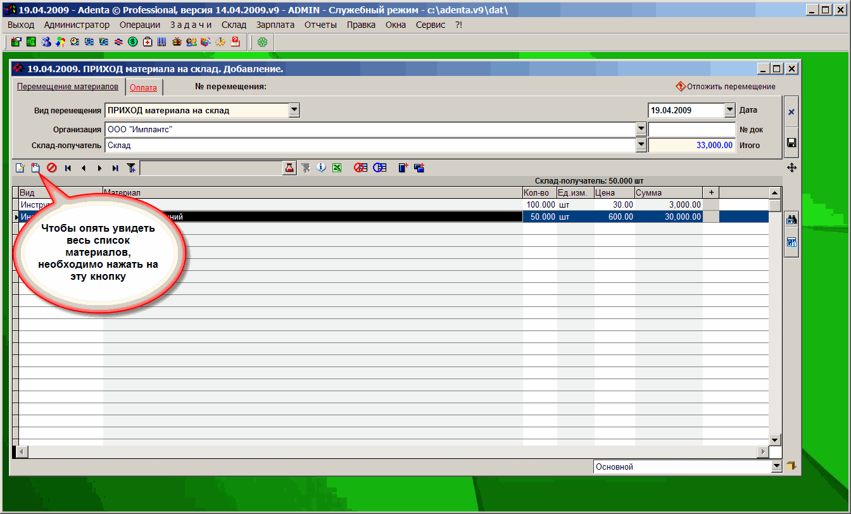Click the first record navigation arrow
Image resolution: width=851 pixels, height=514 pixels.
[68, 168]
